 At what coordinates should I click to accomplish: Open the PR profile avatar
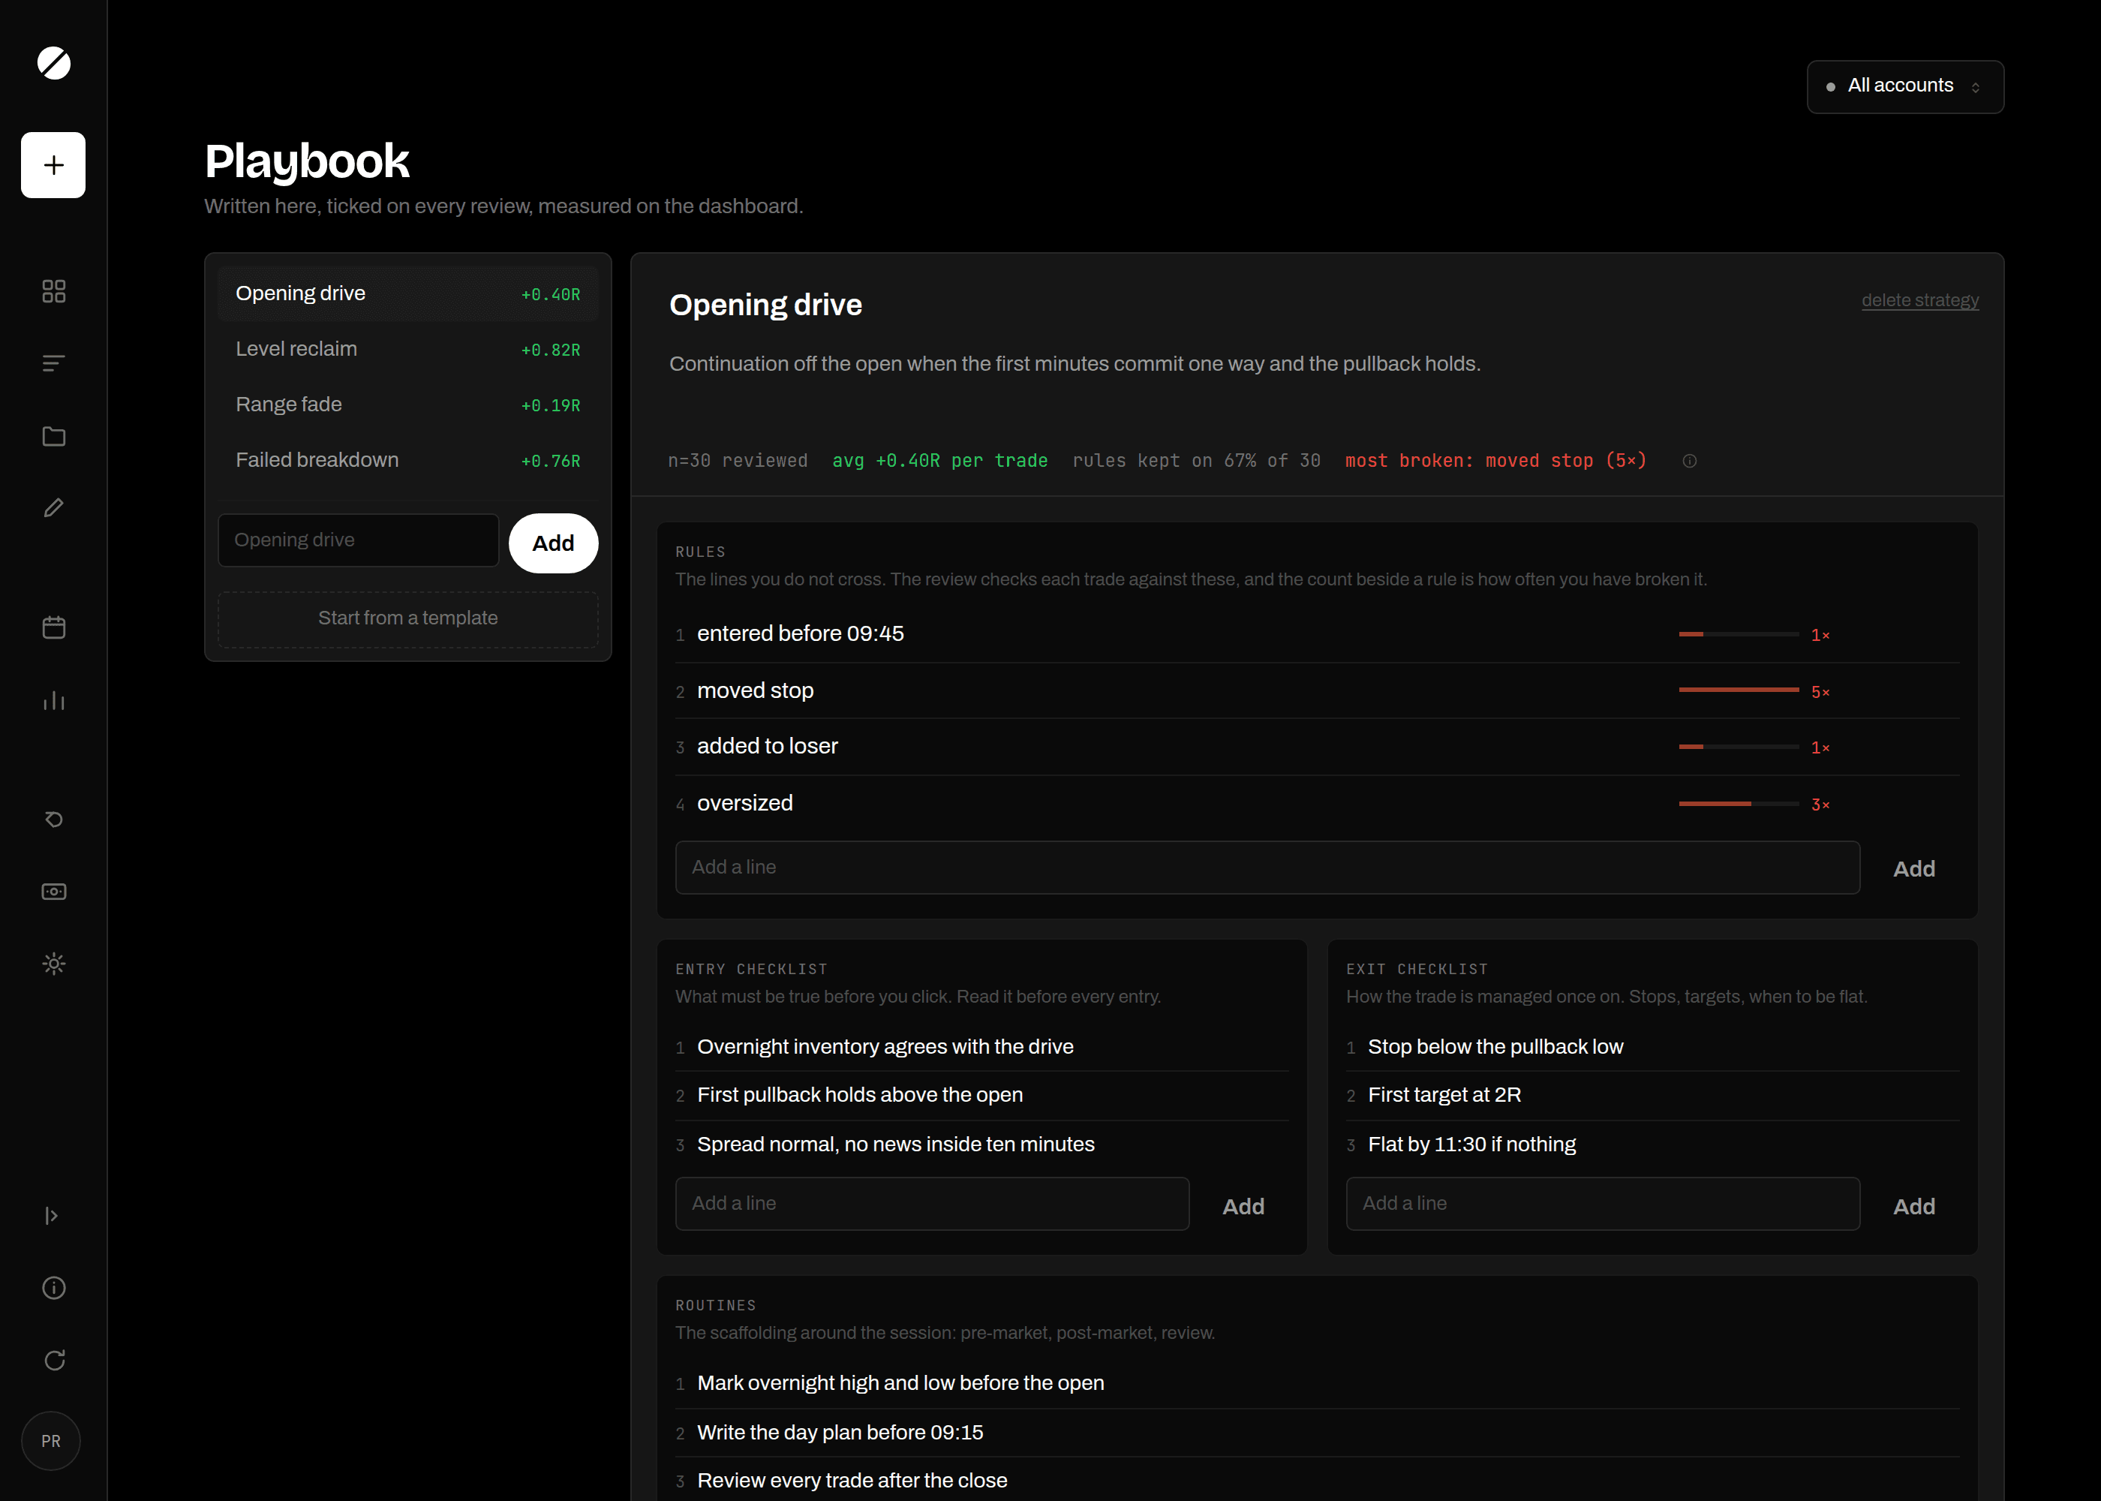(x=51, y=1441)
